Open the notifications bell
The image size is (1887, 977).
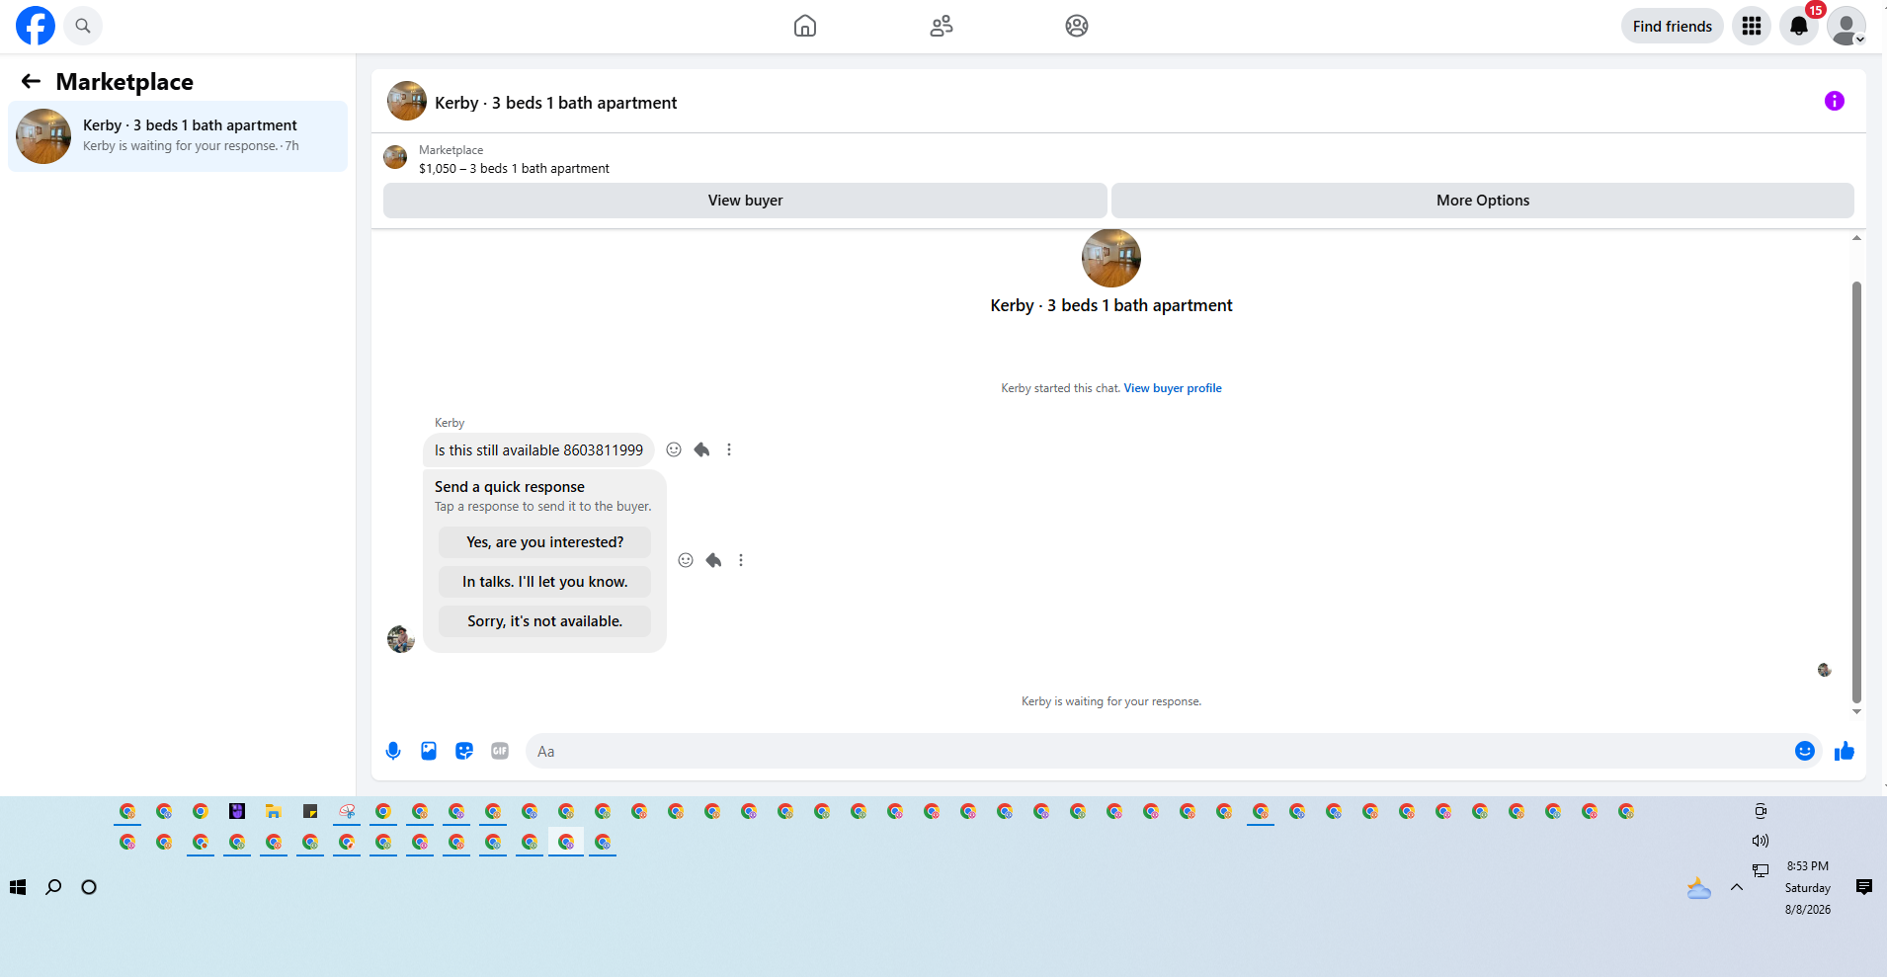point(1799,26)
